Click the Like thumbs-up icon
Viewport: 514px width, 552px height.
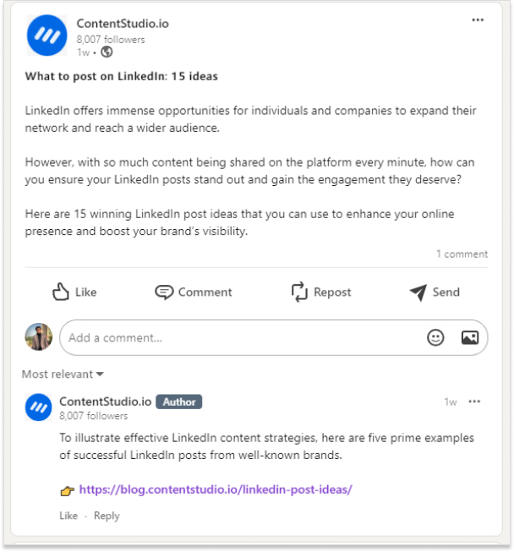pyautogui.click(x=61, y=292)
